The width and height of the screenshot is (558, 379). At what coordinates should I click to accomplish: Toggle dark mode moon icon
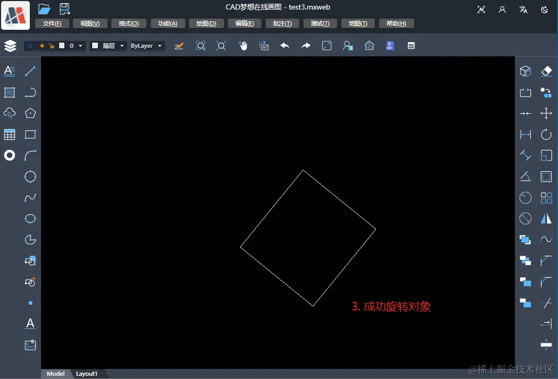(545, 10)
